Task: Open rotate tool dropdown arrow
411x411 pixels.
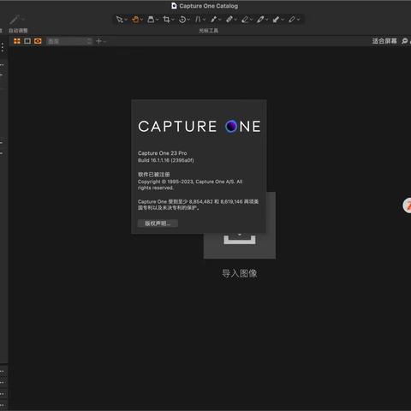Action: click(x=188, y=20)
